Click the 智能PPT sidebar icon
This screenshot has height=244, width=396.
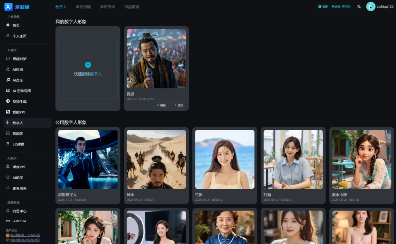(8, 112)
